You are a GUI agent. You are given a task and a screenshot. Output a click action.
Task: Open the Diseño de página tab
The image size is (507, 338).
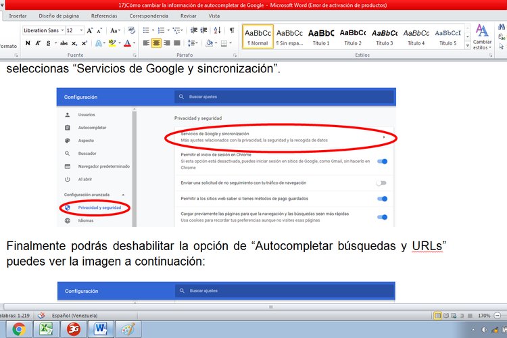pyautogui.click(x=59, y=16)
